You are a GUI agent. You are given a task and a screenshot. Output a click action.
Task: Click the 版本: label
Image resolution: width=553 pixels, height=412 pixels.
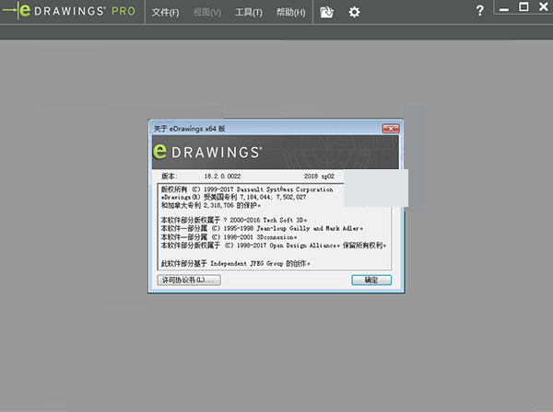click(170, 176)
